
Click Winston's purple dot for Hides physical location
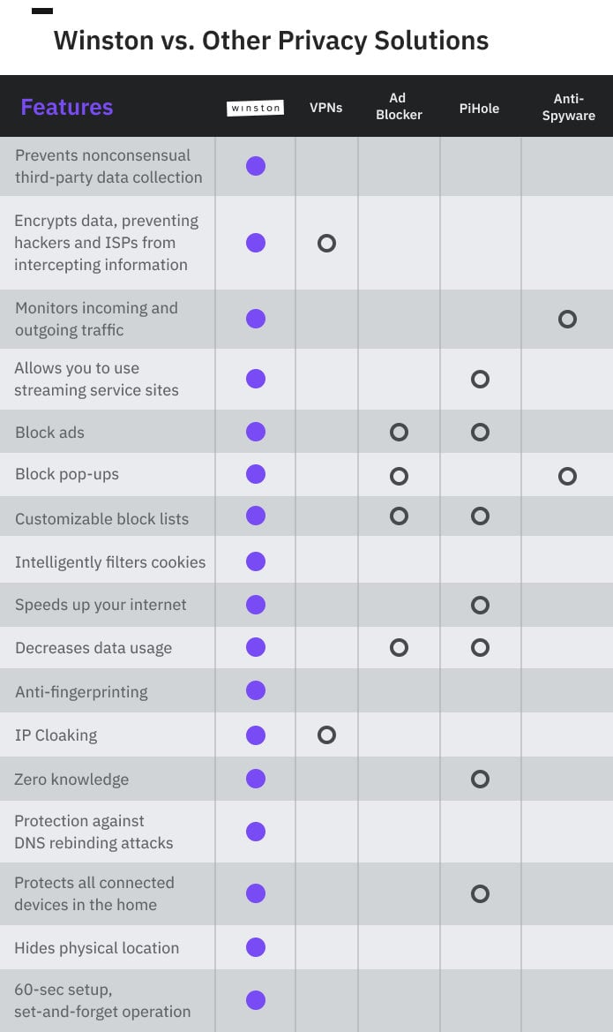click(x=256, y=947)
